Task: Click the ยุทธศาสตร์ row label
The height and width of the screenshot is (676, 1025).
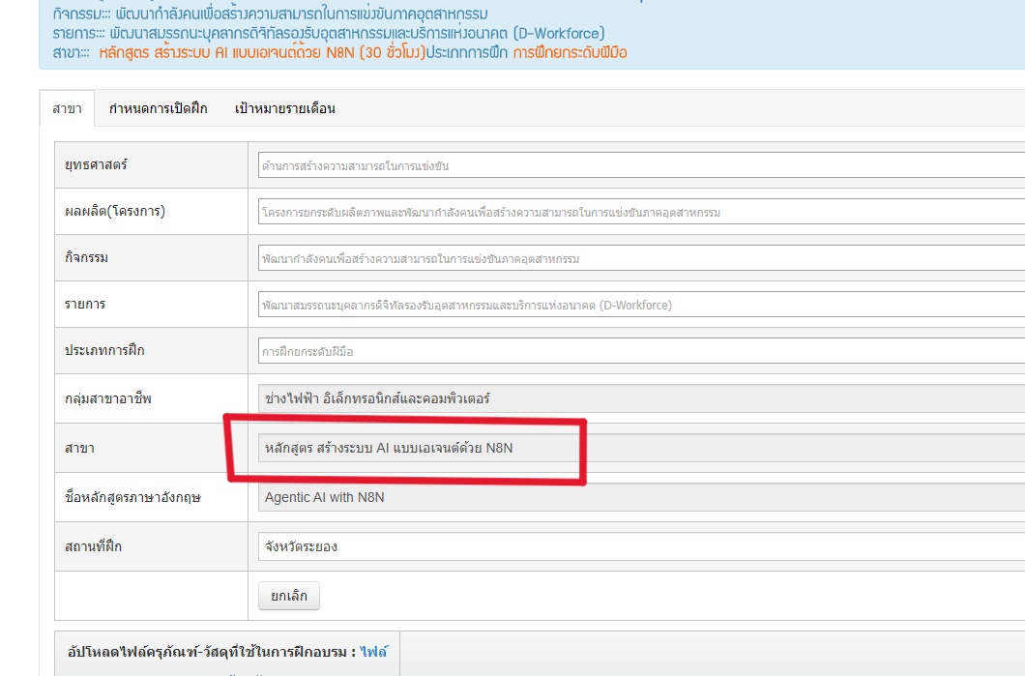Action: coord(96,164)
